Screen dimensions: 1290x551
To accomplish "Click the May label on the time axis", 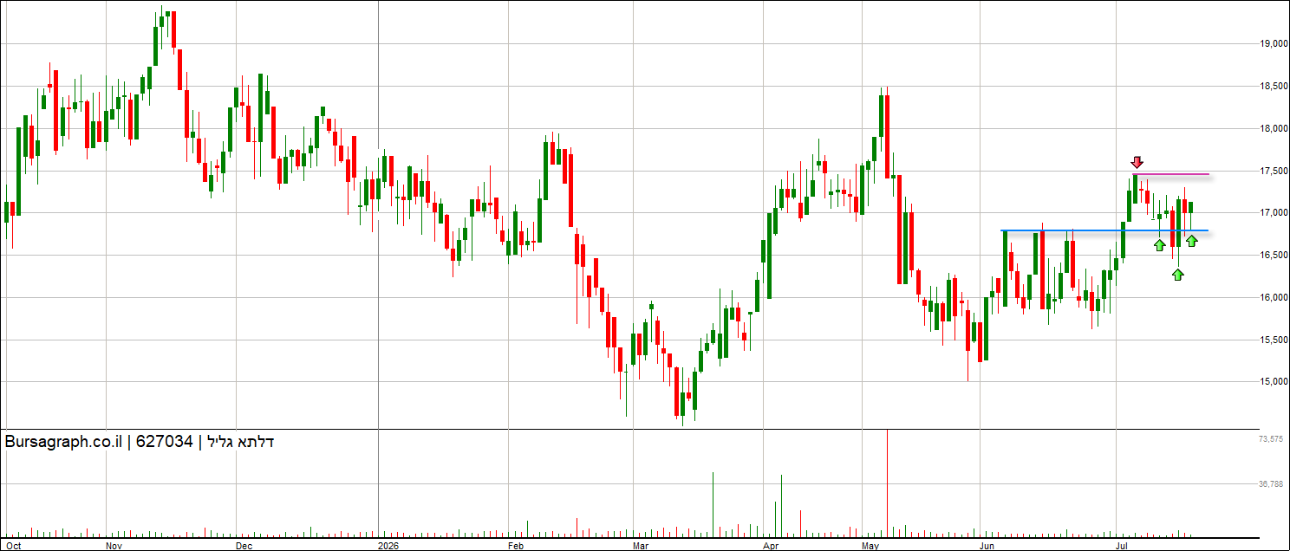I will click(x=872, y=546).
